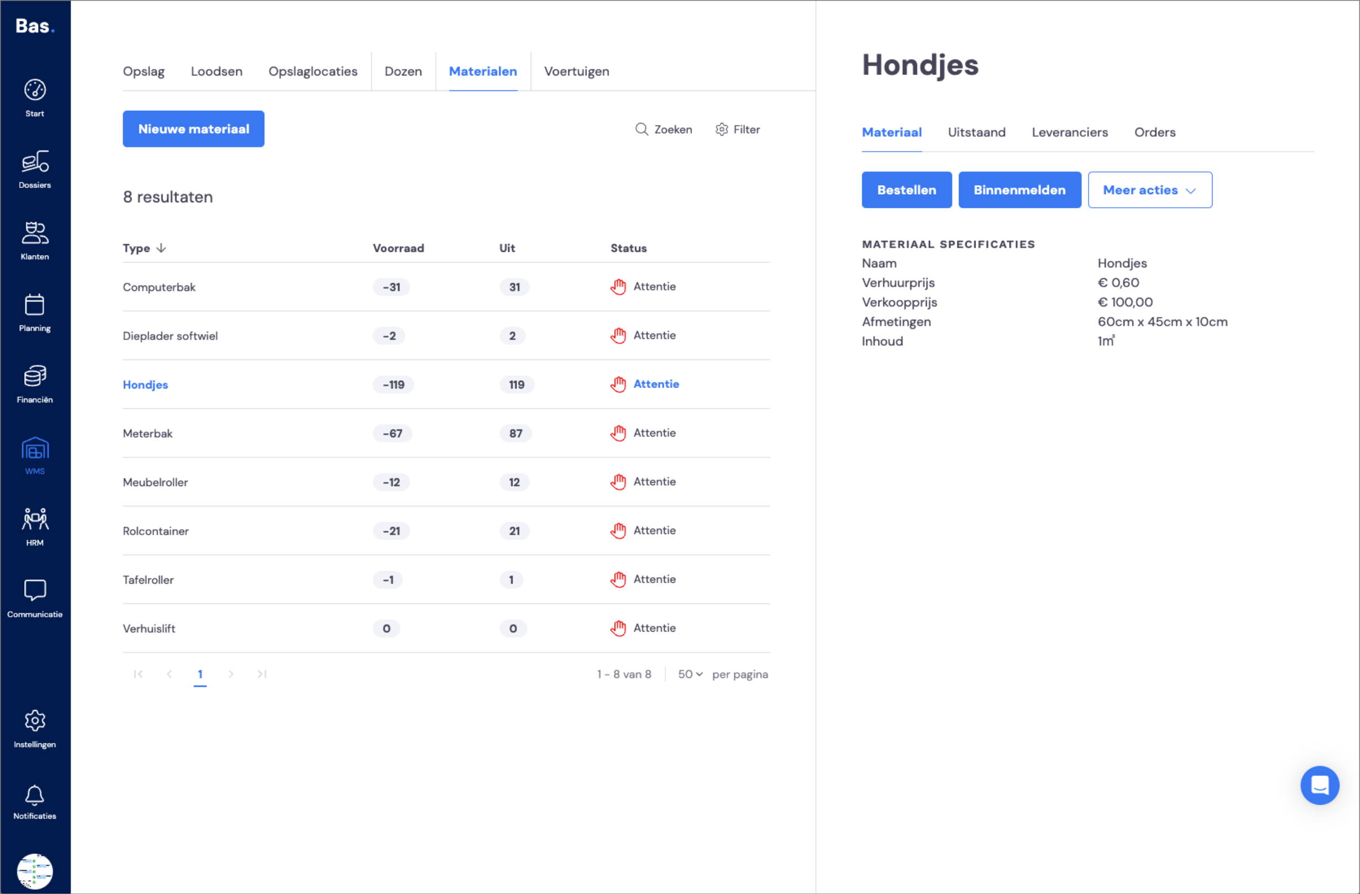Viewport: 1360px width, 894px height.
Task: Open the Leveranciers detail tab
Action: [x=1070, y=132]
